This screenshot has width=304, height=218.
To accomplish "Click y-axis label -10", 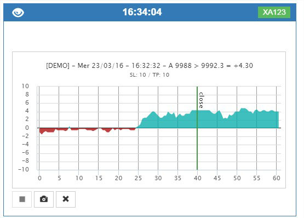I will coord(24,169).
